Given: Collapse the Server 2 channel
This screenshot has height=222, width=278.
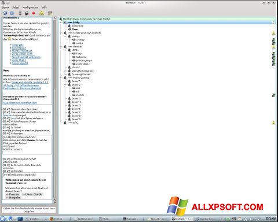Looking at the screenshot, I should (65, 85).
